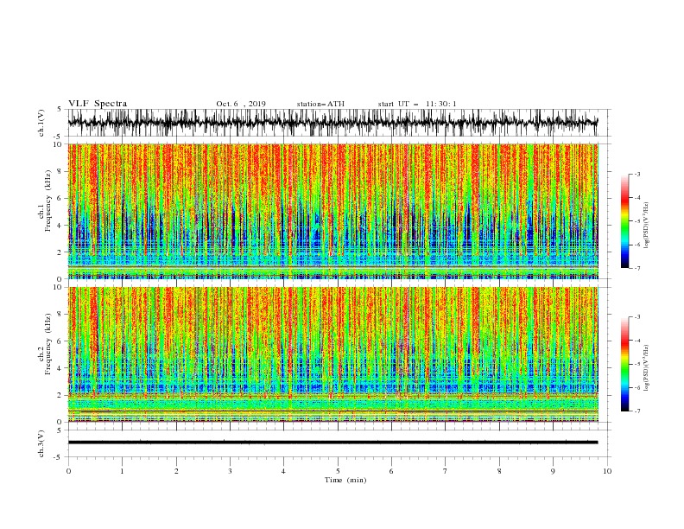
Task: Select the ch.2 "Frequency (kHz)" axis label
Action: pos(48,343)
